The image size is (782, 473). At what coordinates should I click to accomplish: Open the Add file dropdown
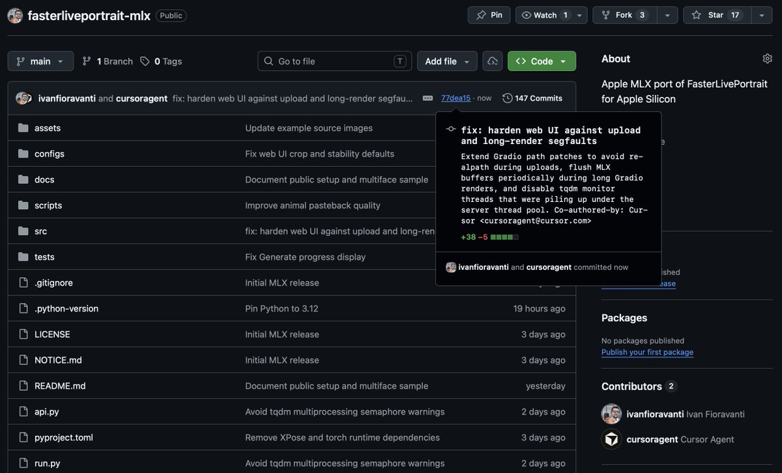point(447,61)
